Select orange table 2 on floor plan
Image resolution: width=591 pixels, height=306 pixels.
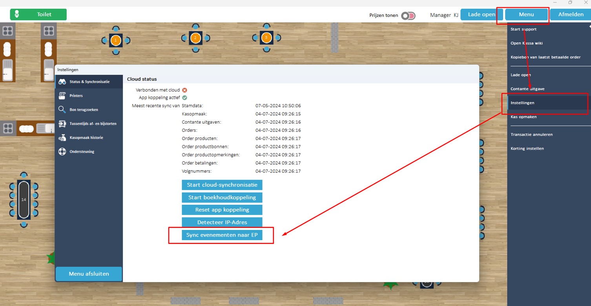195,38
